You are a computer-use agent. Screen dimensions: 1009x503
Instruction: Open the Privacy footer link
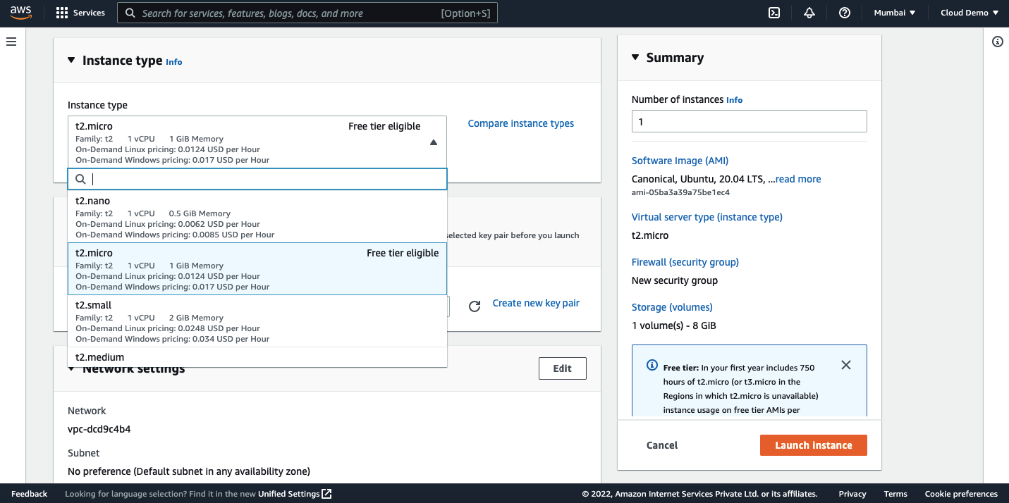tap(852, 494)
